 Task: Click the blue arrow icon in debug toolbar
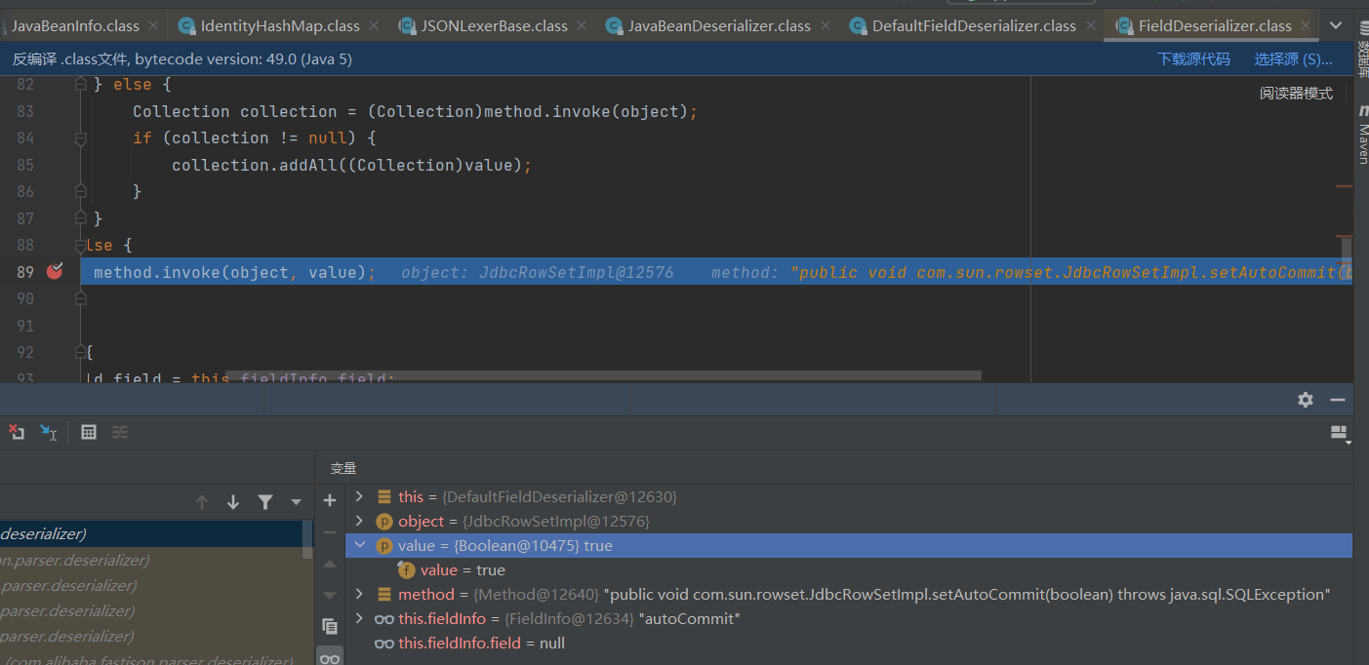(x=46, y=432)
